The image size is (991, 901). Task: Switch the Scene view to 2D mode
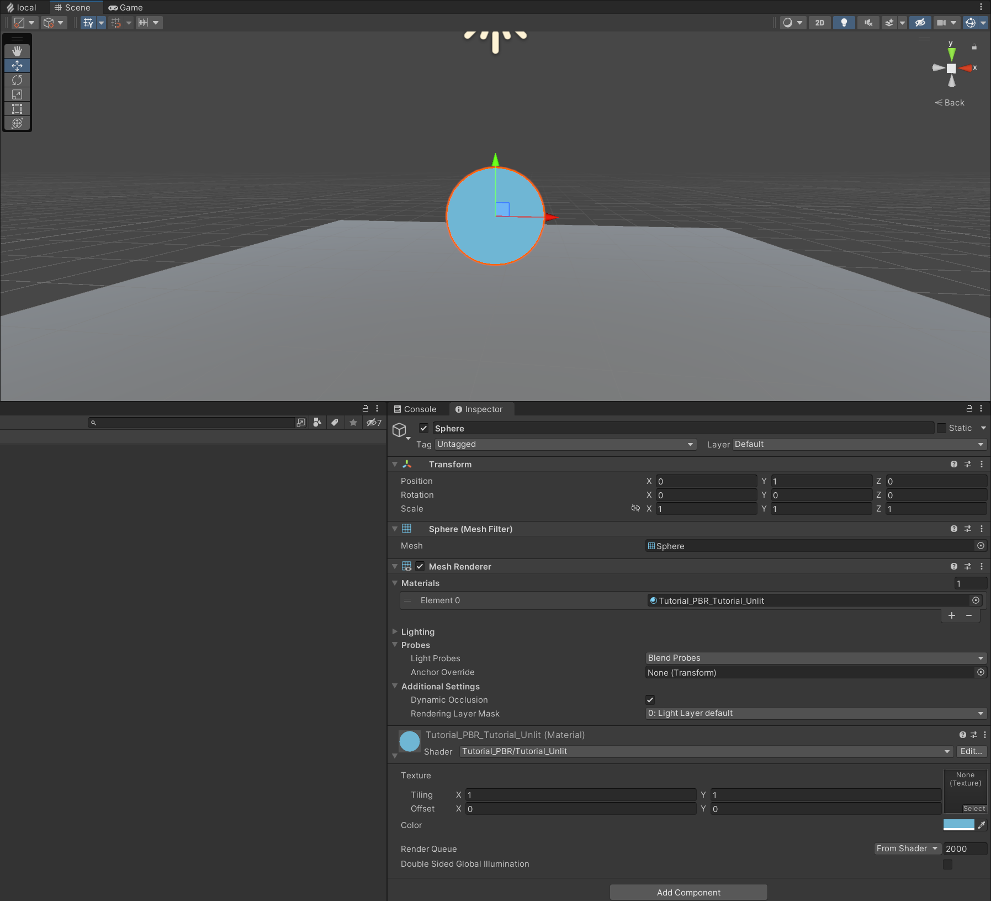(820, 23)
